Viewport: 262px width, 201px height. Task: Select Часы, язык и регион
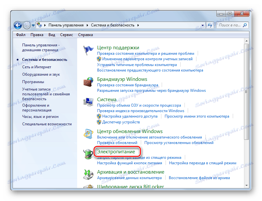point(40,117)
